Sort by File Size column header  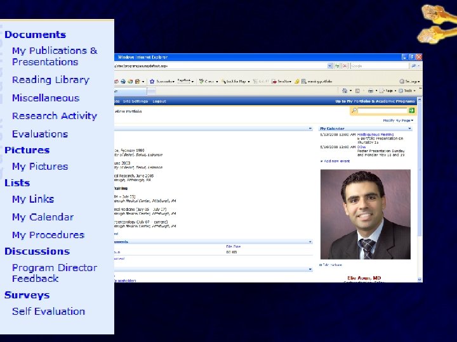tap(233, 246)
